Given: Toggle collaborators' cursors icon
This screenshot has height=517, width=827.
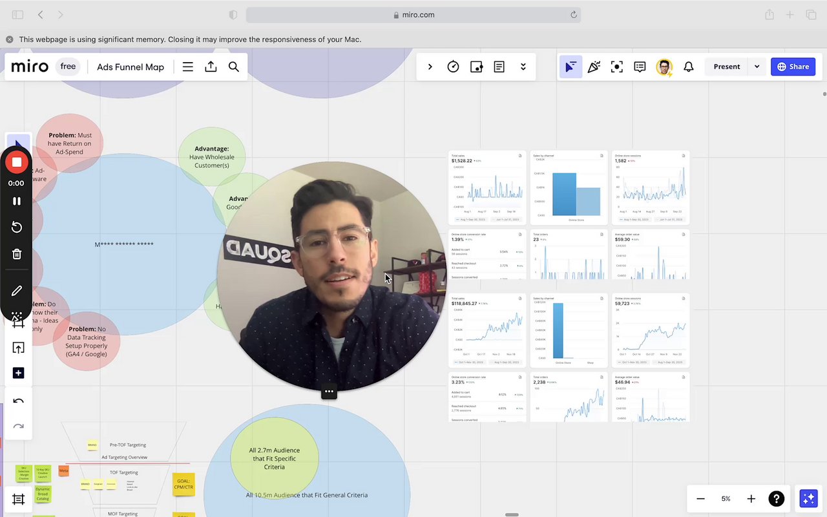Looking at the screenshot, I should pyautogui.click(x=571, y=67).
